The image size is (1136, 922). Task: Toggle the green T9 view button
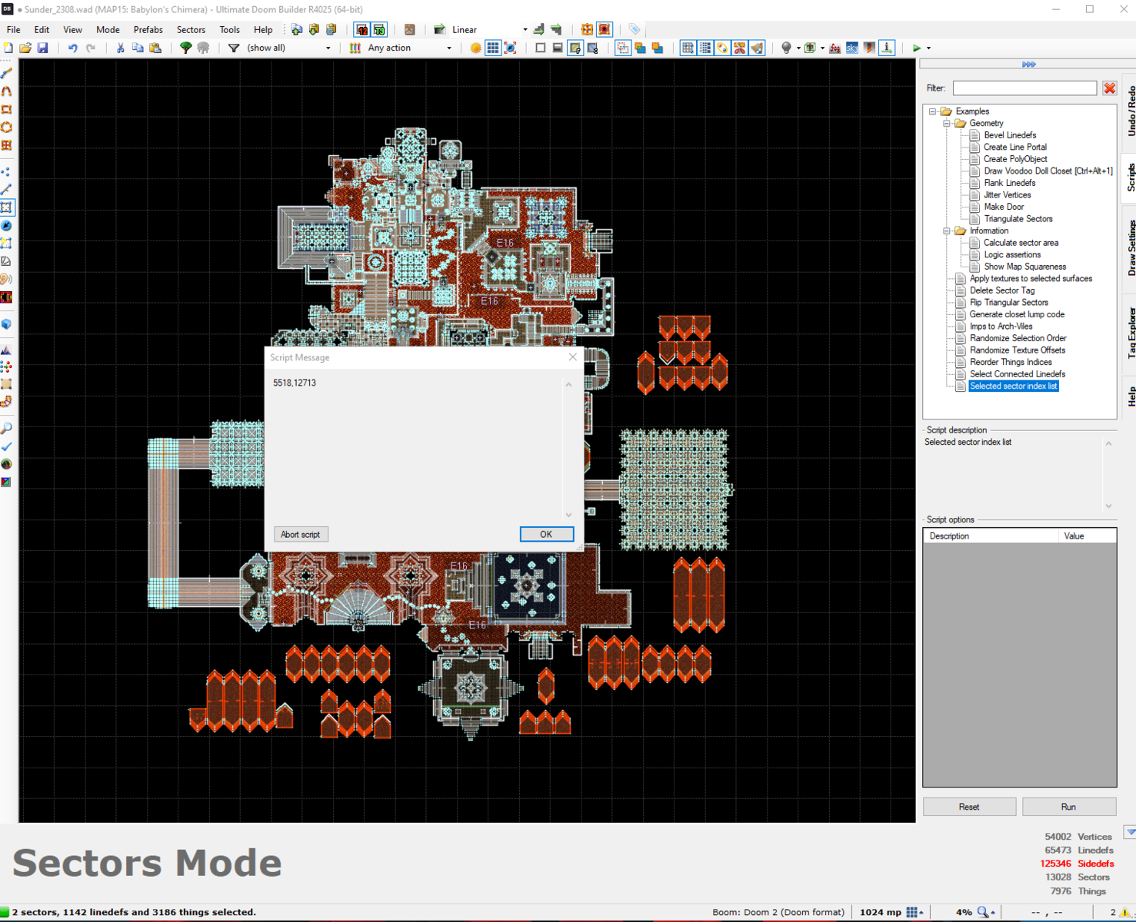(379, 29)
